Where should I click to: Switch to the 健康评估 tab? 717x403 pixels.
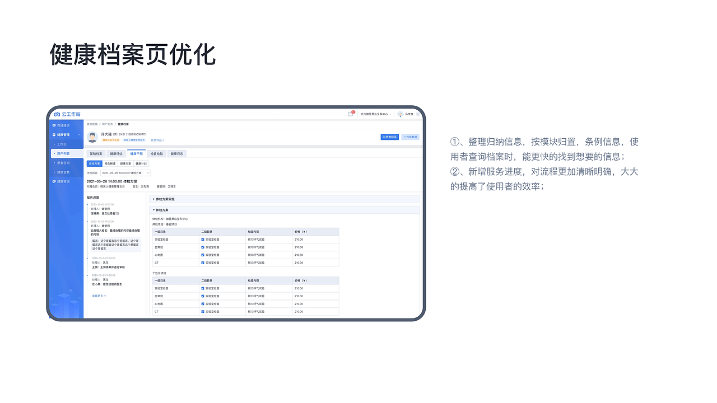tap(116, 153)
